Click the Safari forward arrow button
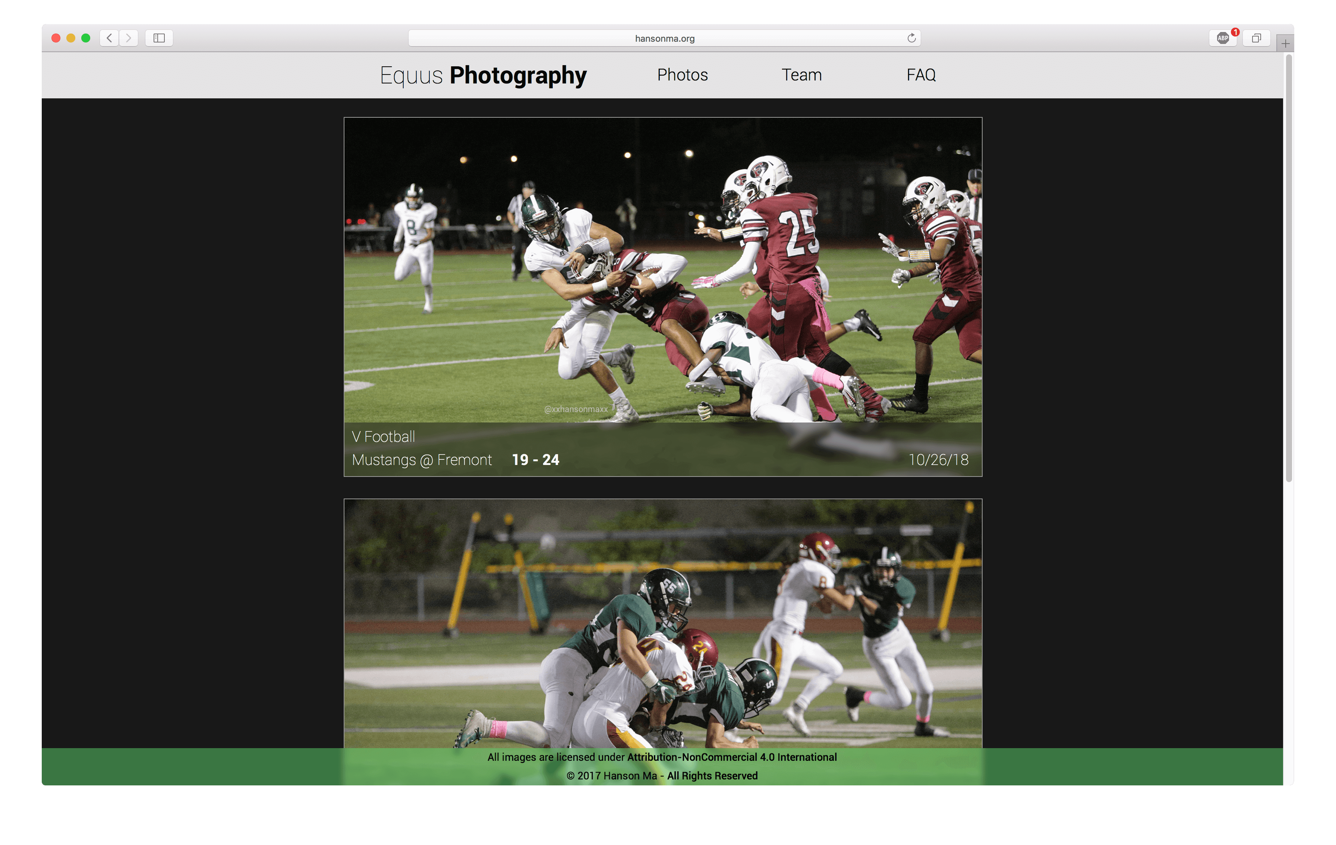1336x845 pixels. pos(129,38)
